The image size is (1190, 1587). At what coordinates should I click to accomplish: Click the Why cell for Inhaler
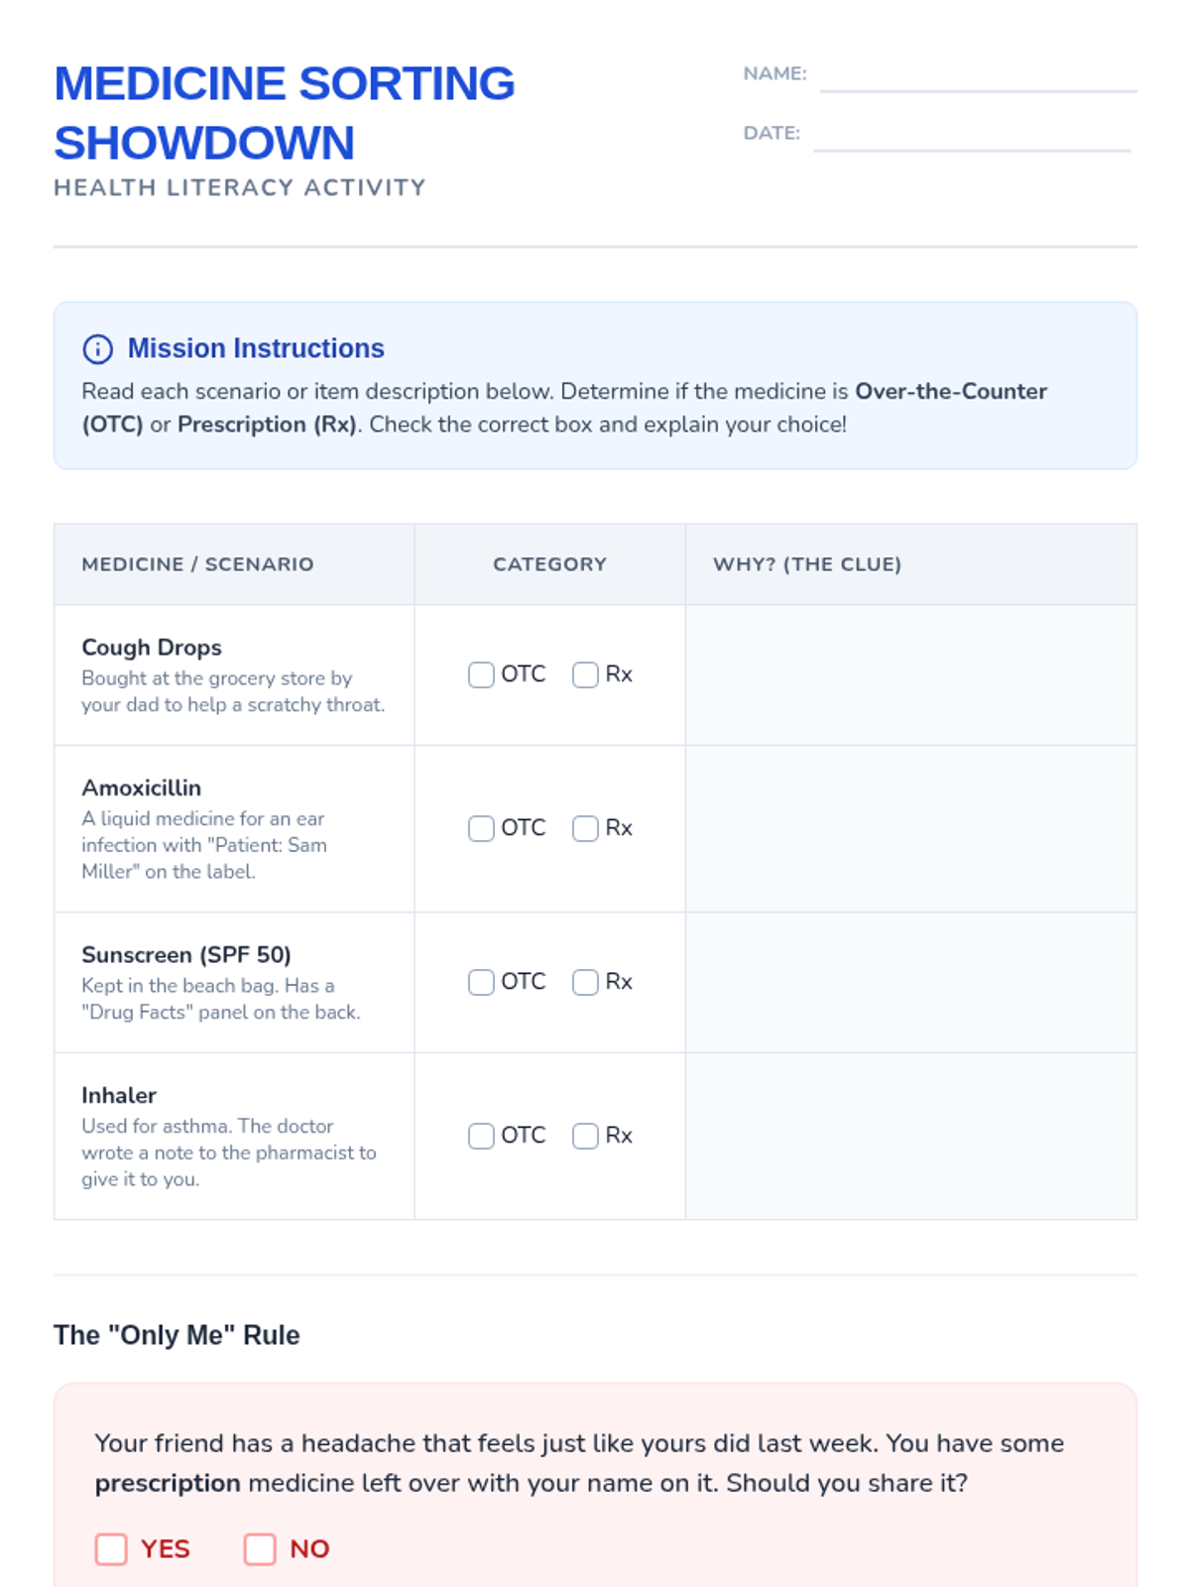click(910, 1137)
